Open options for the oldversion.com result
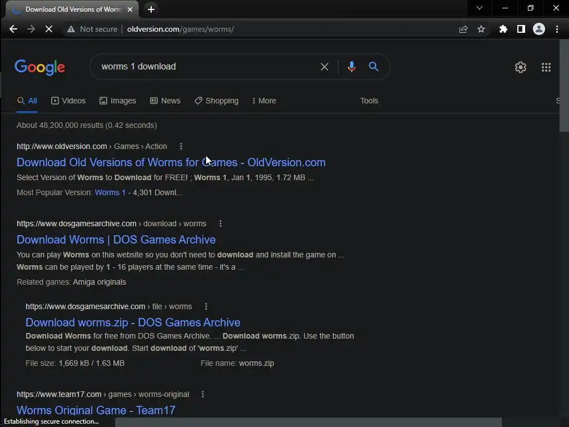 (x=181, y=146)
